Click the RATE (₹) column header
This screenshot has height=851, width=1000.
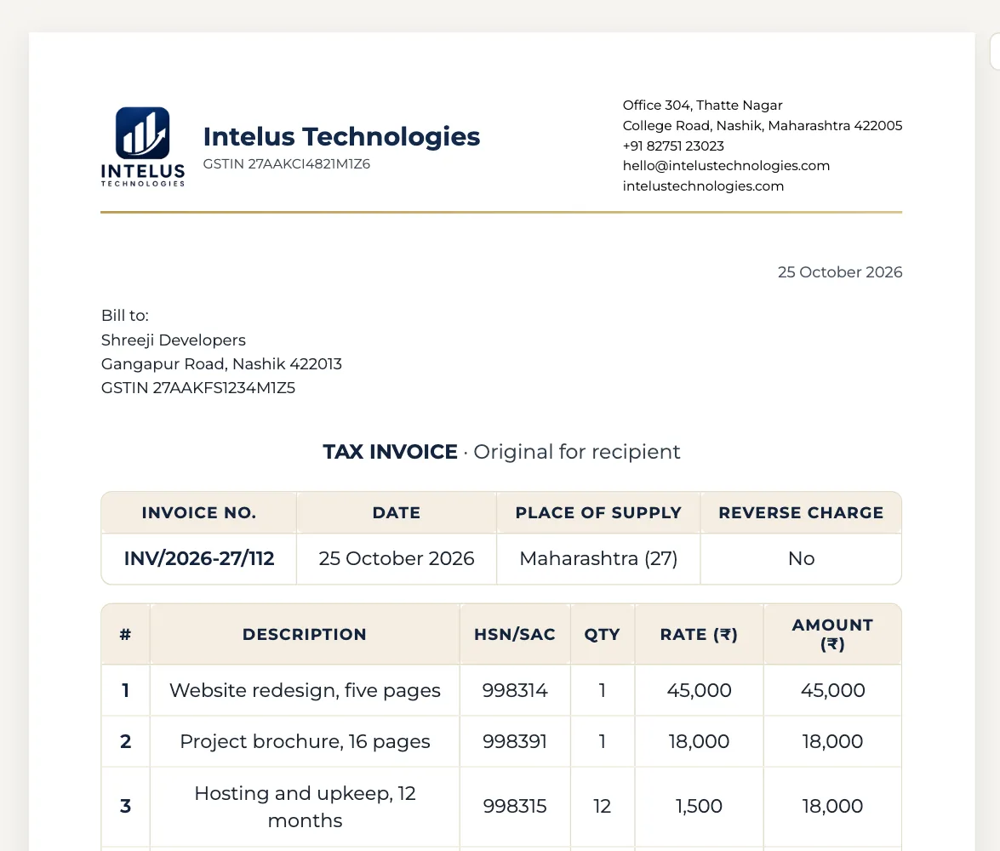tap(699, 635)
